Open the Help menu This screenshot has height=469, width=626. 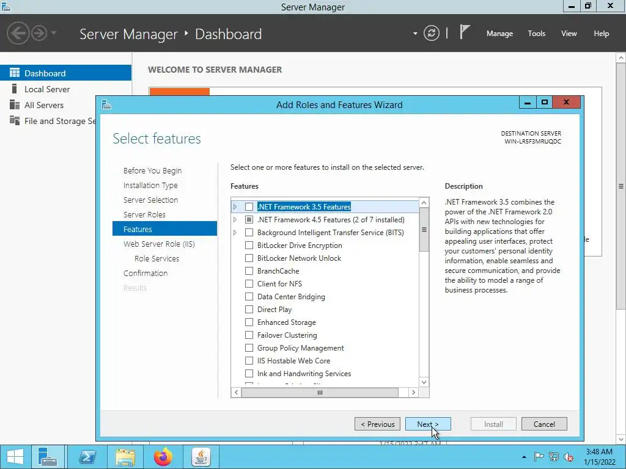pyautogui.click(x=601, y=34)
